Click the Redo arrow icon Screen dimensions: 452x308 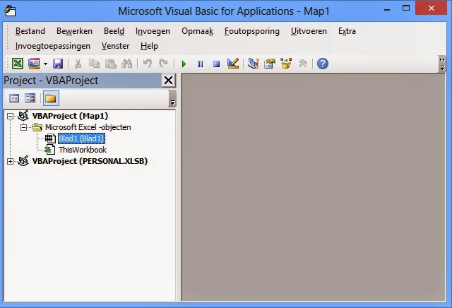pos(163,64)
